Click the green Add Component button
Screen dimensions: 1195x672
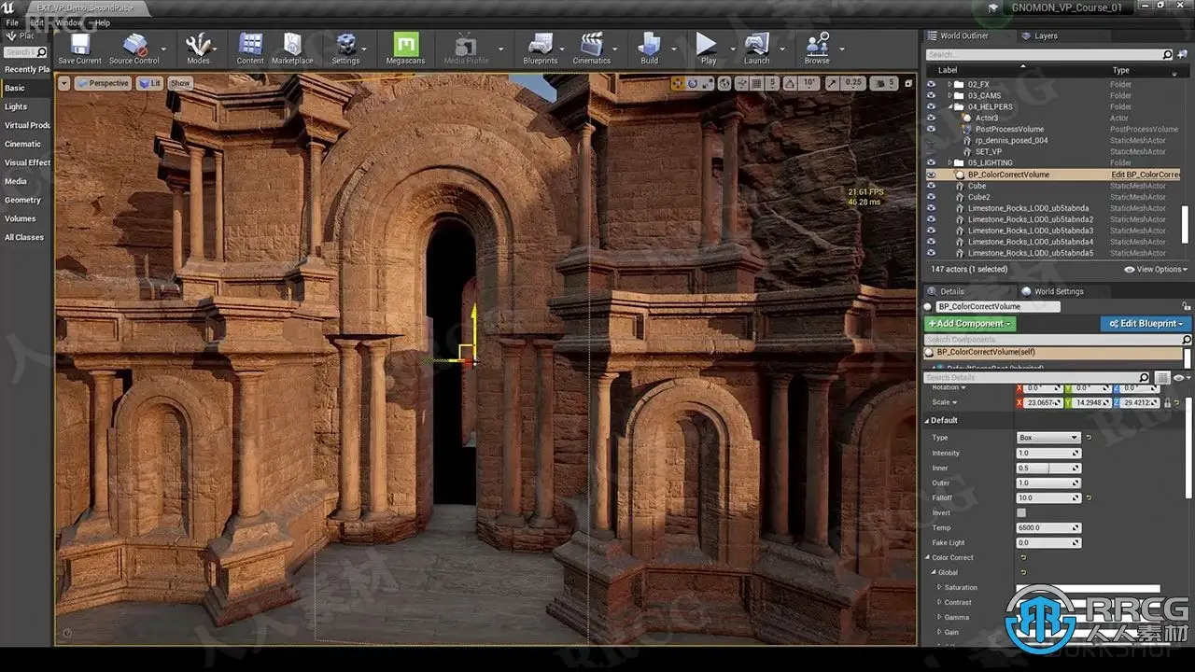969,324
